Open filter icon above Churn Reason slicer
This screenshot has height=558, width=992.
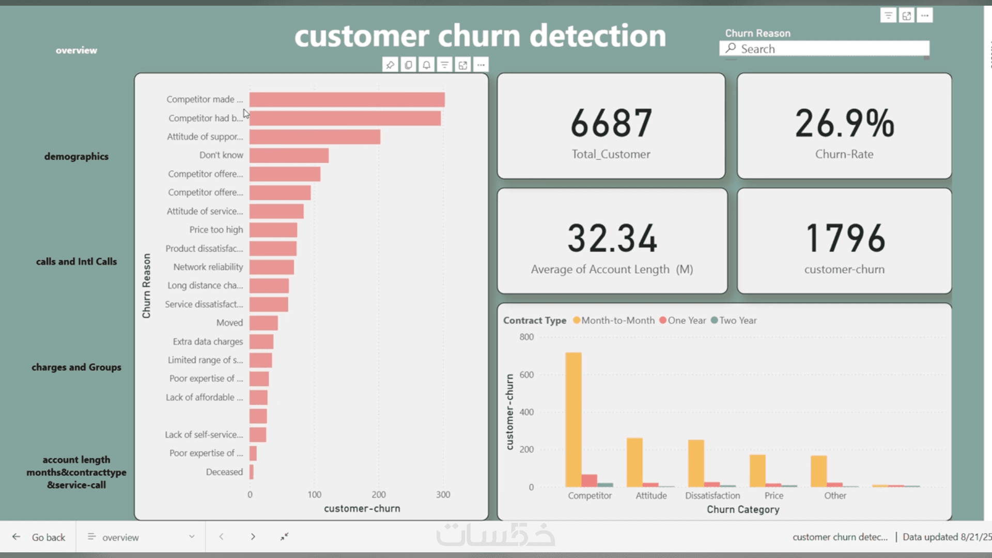coord(888,16)
